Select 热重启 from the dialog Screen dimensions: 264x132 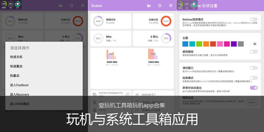click(x=44, y=76)
